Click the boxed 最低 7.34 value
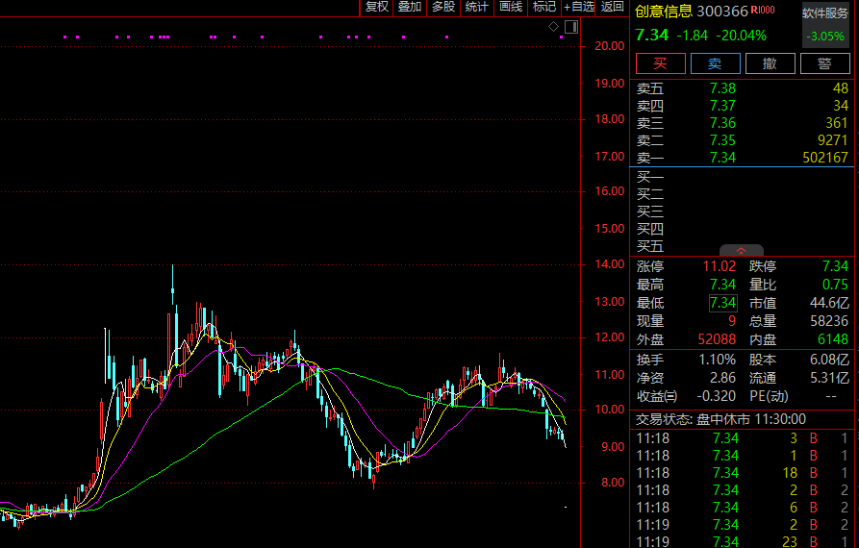 (722, 303)
